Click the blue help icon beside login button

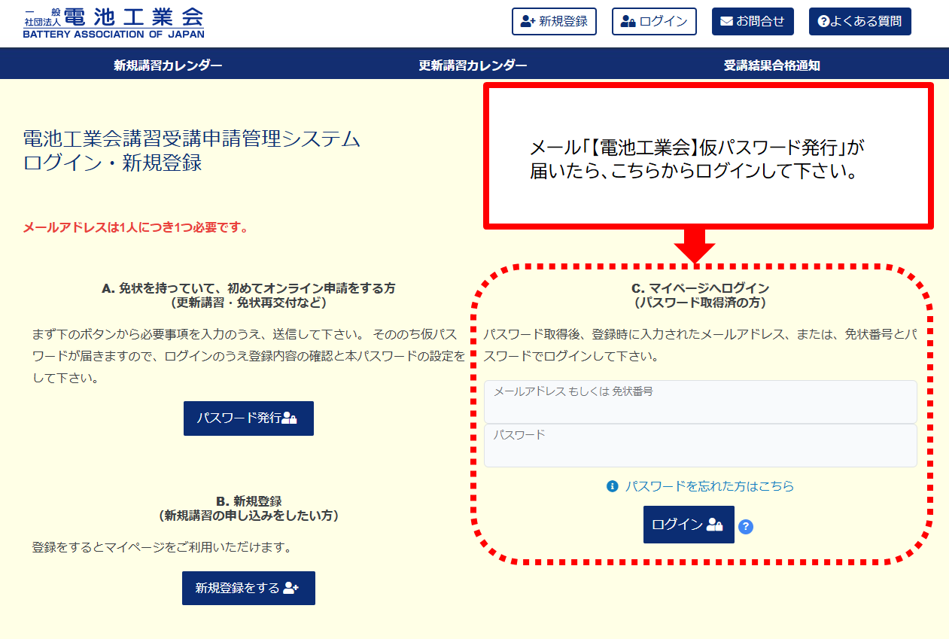[x=746, y=526]
